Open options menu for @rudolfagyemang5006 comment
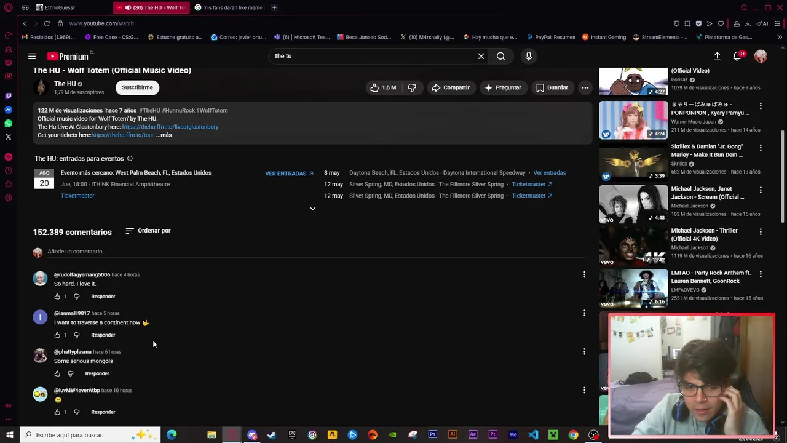This screenshot has width=787, height=443. (x=584, y=274)
